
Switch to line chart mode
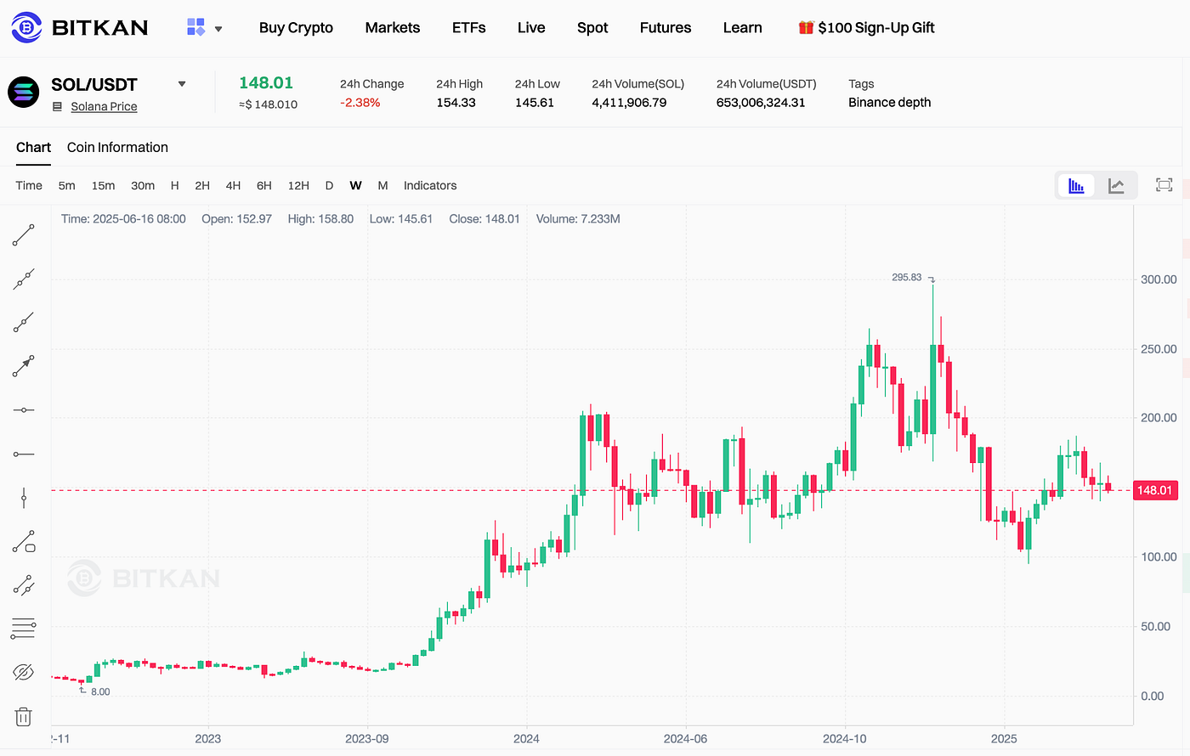pyautogui.click(x=1116, y=185)
